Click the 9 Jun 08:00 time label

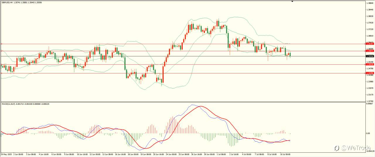69,154
